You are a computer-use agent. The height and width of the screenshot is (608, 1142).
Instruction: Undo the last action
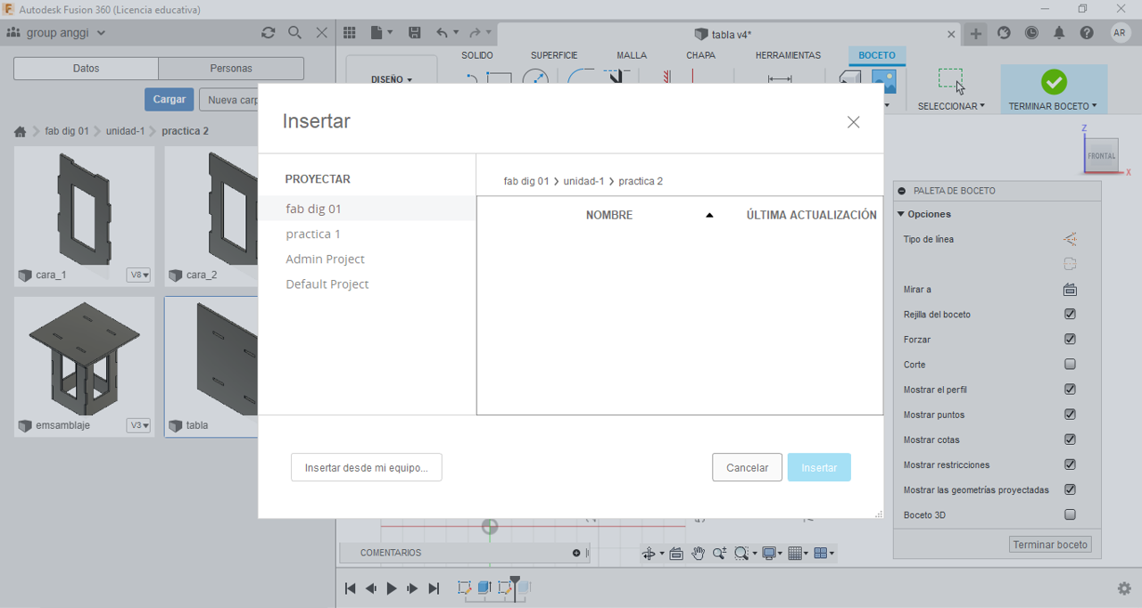pyautogui.click(x=443, y=33)
